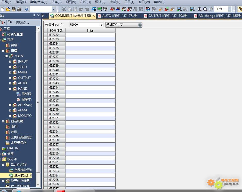
Task: Start monitoring with green play magnifier icon
Action: click(x=124, y=9)
